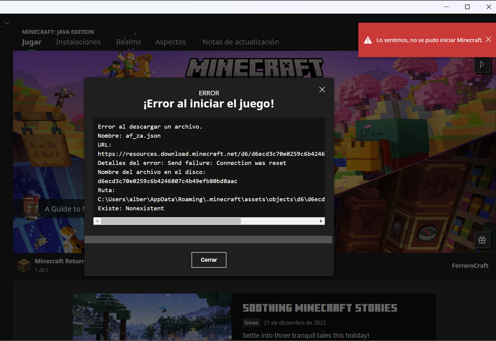The image size is (496, 341).
Task: Select the 'Minecraft Return' installation name
Action: pos(59,261)
